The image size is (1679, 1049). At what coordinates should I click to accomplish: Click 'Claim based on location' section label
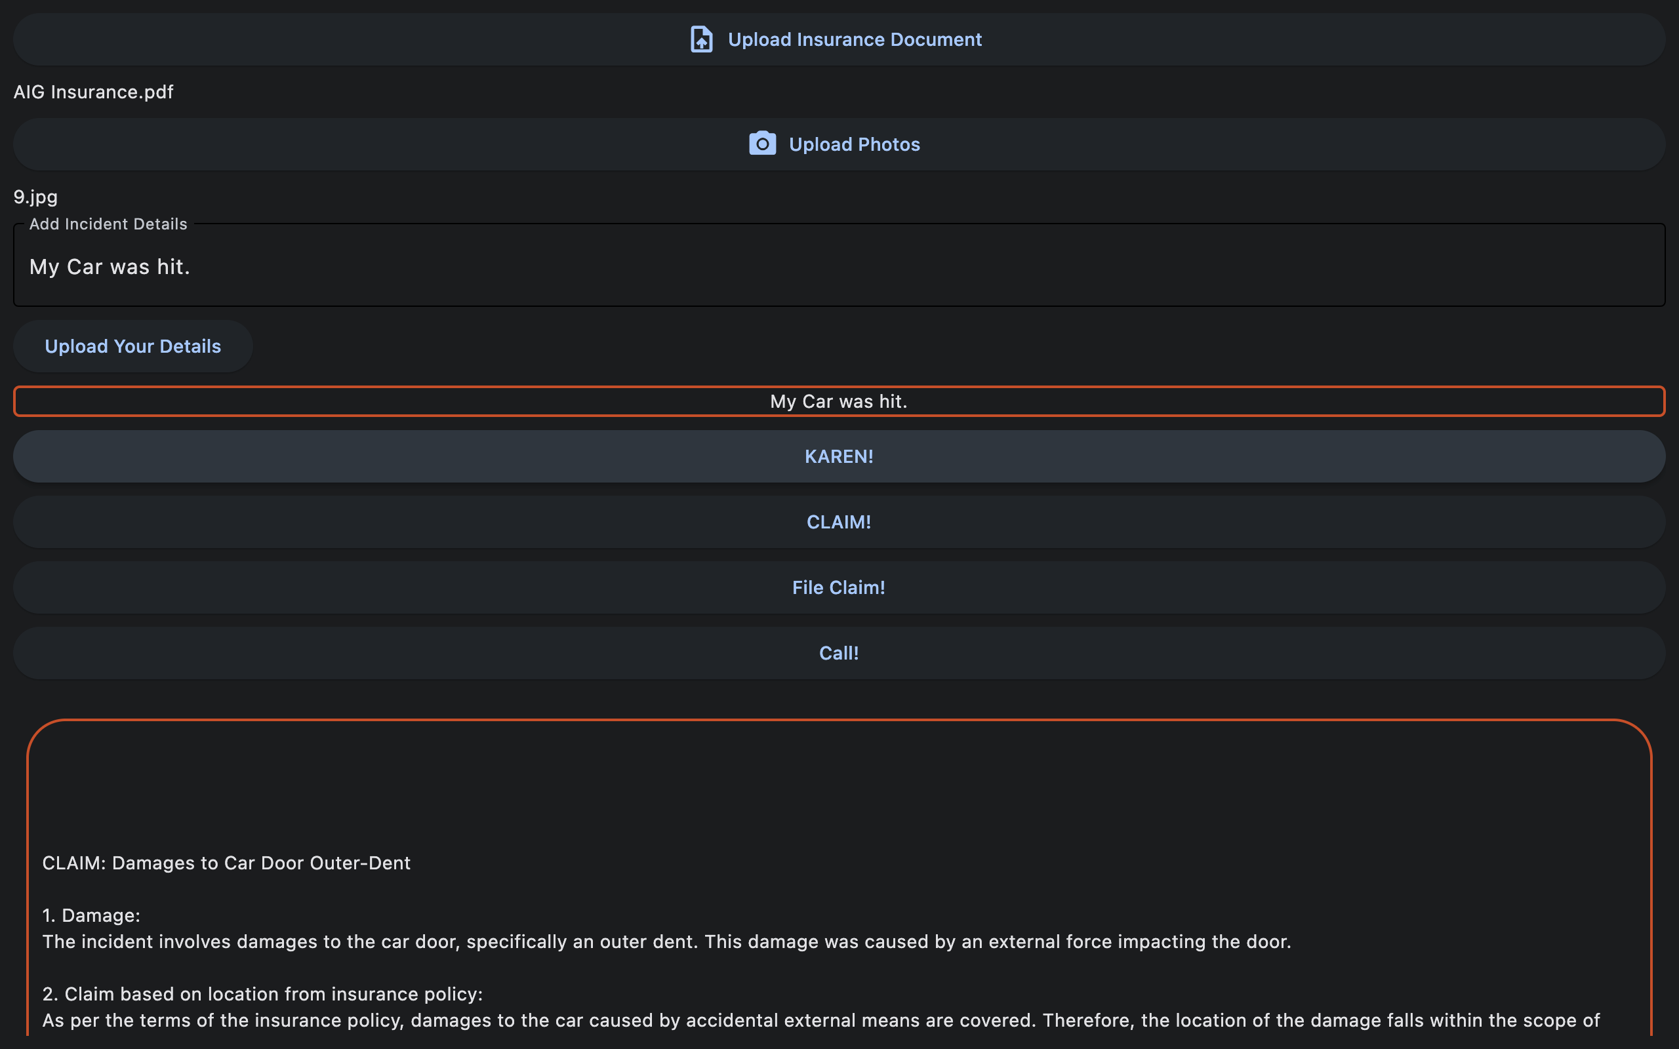click(262, 993)
